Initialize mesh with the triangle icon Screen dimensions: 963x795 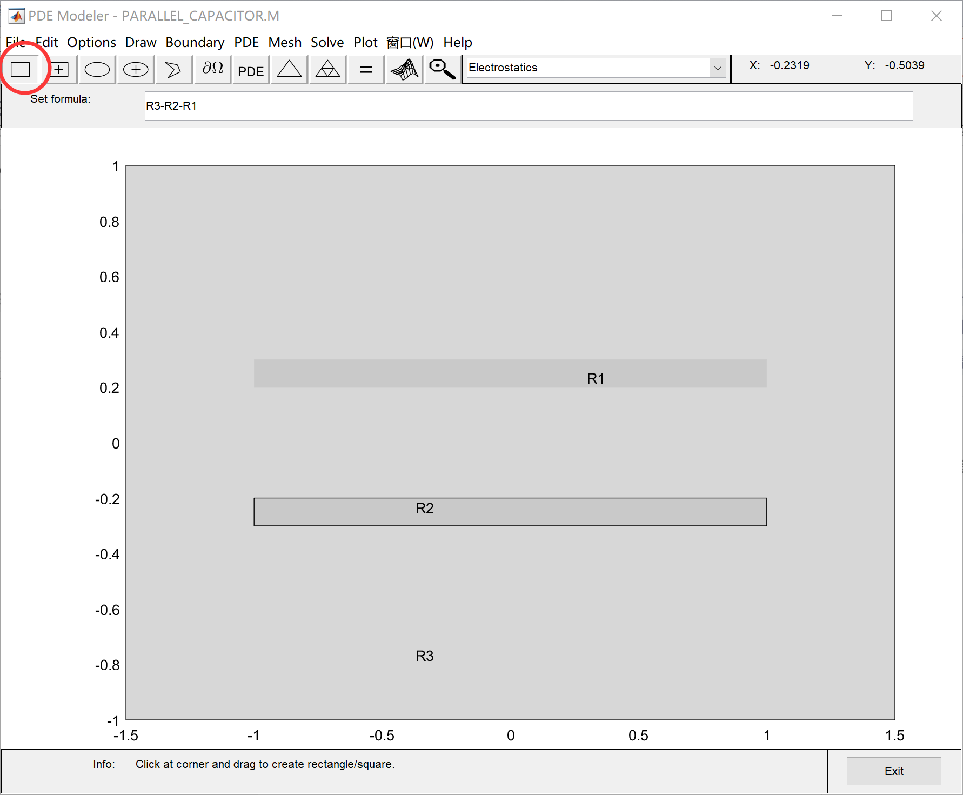(x=289, y=69)
